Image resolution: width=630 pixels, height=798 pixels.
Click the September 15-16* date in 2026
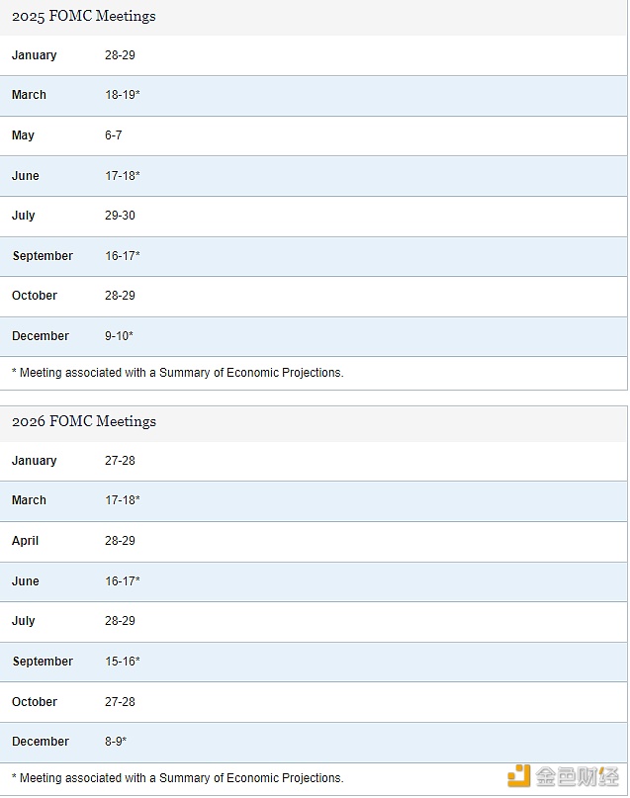[x=123, y=662]
